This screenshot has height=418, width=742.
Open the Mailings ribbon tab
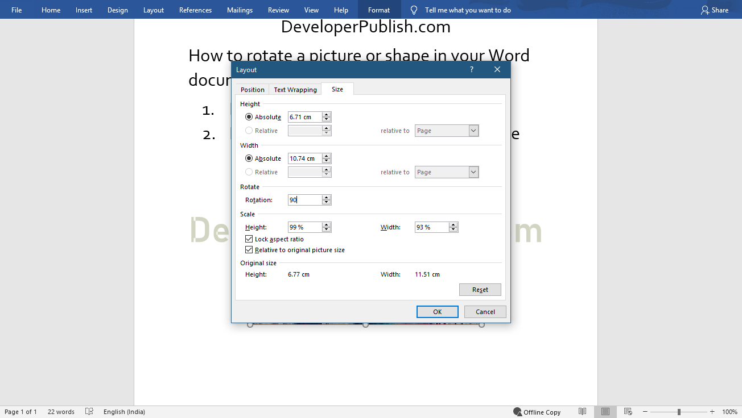(x=240, y=10)
